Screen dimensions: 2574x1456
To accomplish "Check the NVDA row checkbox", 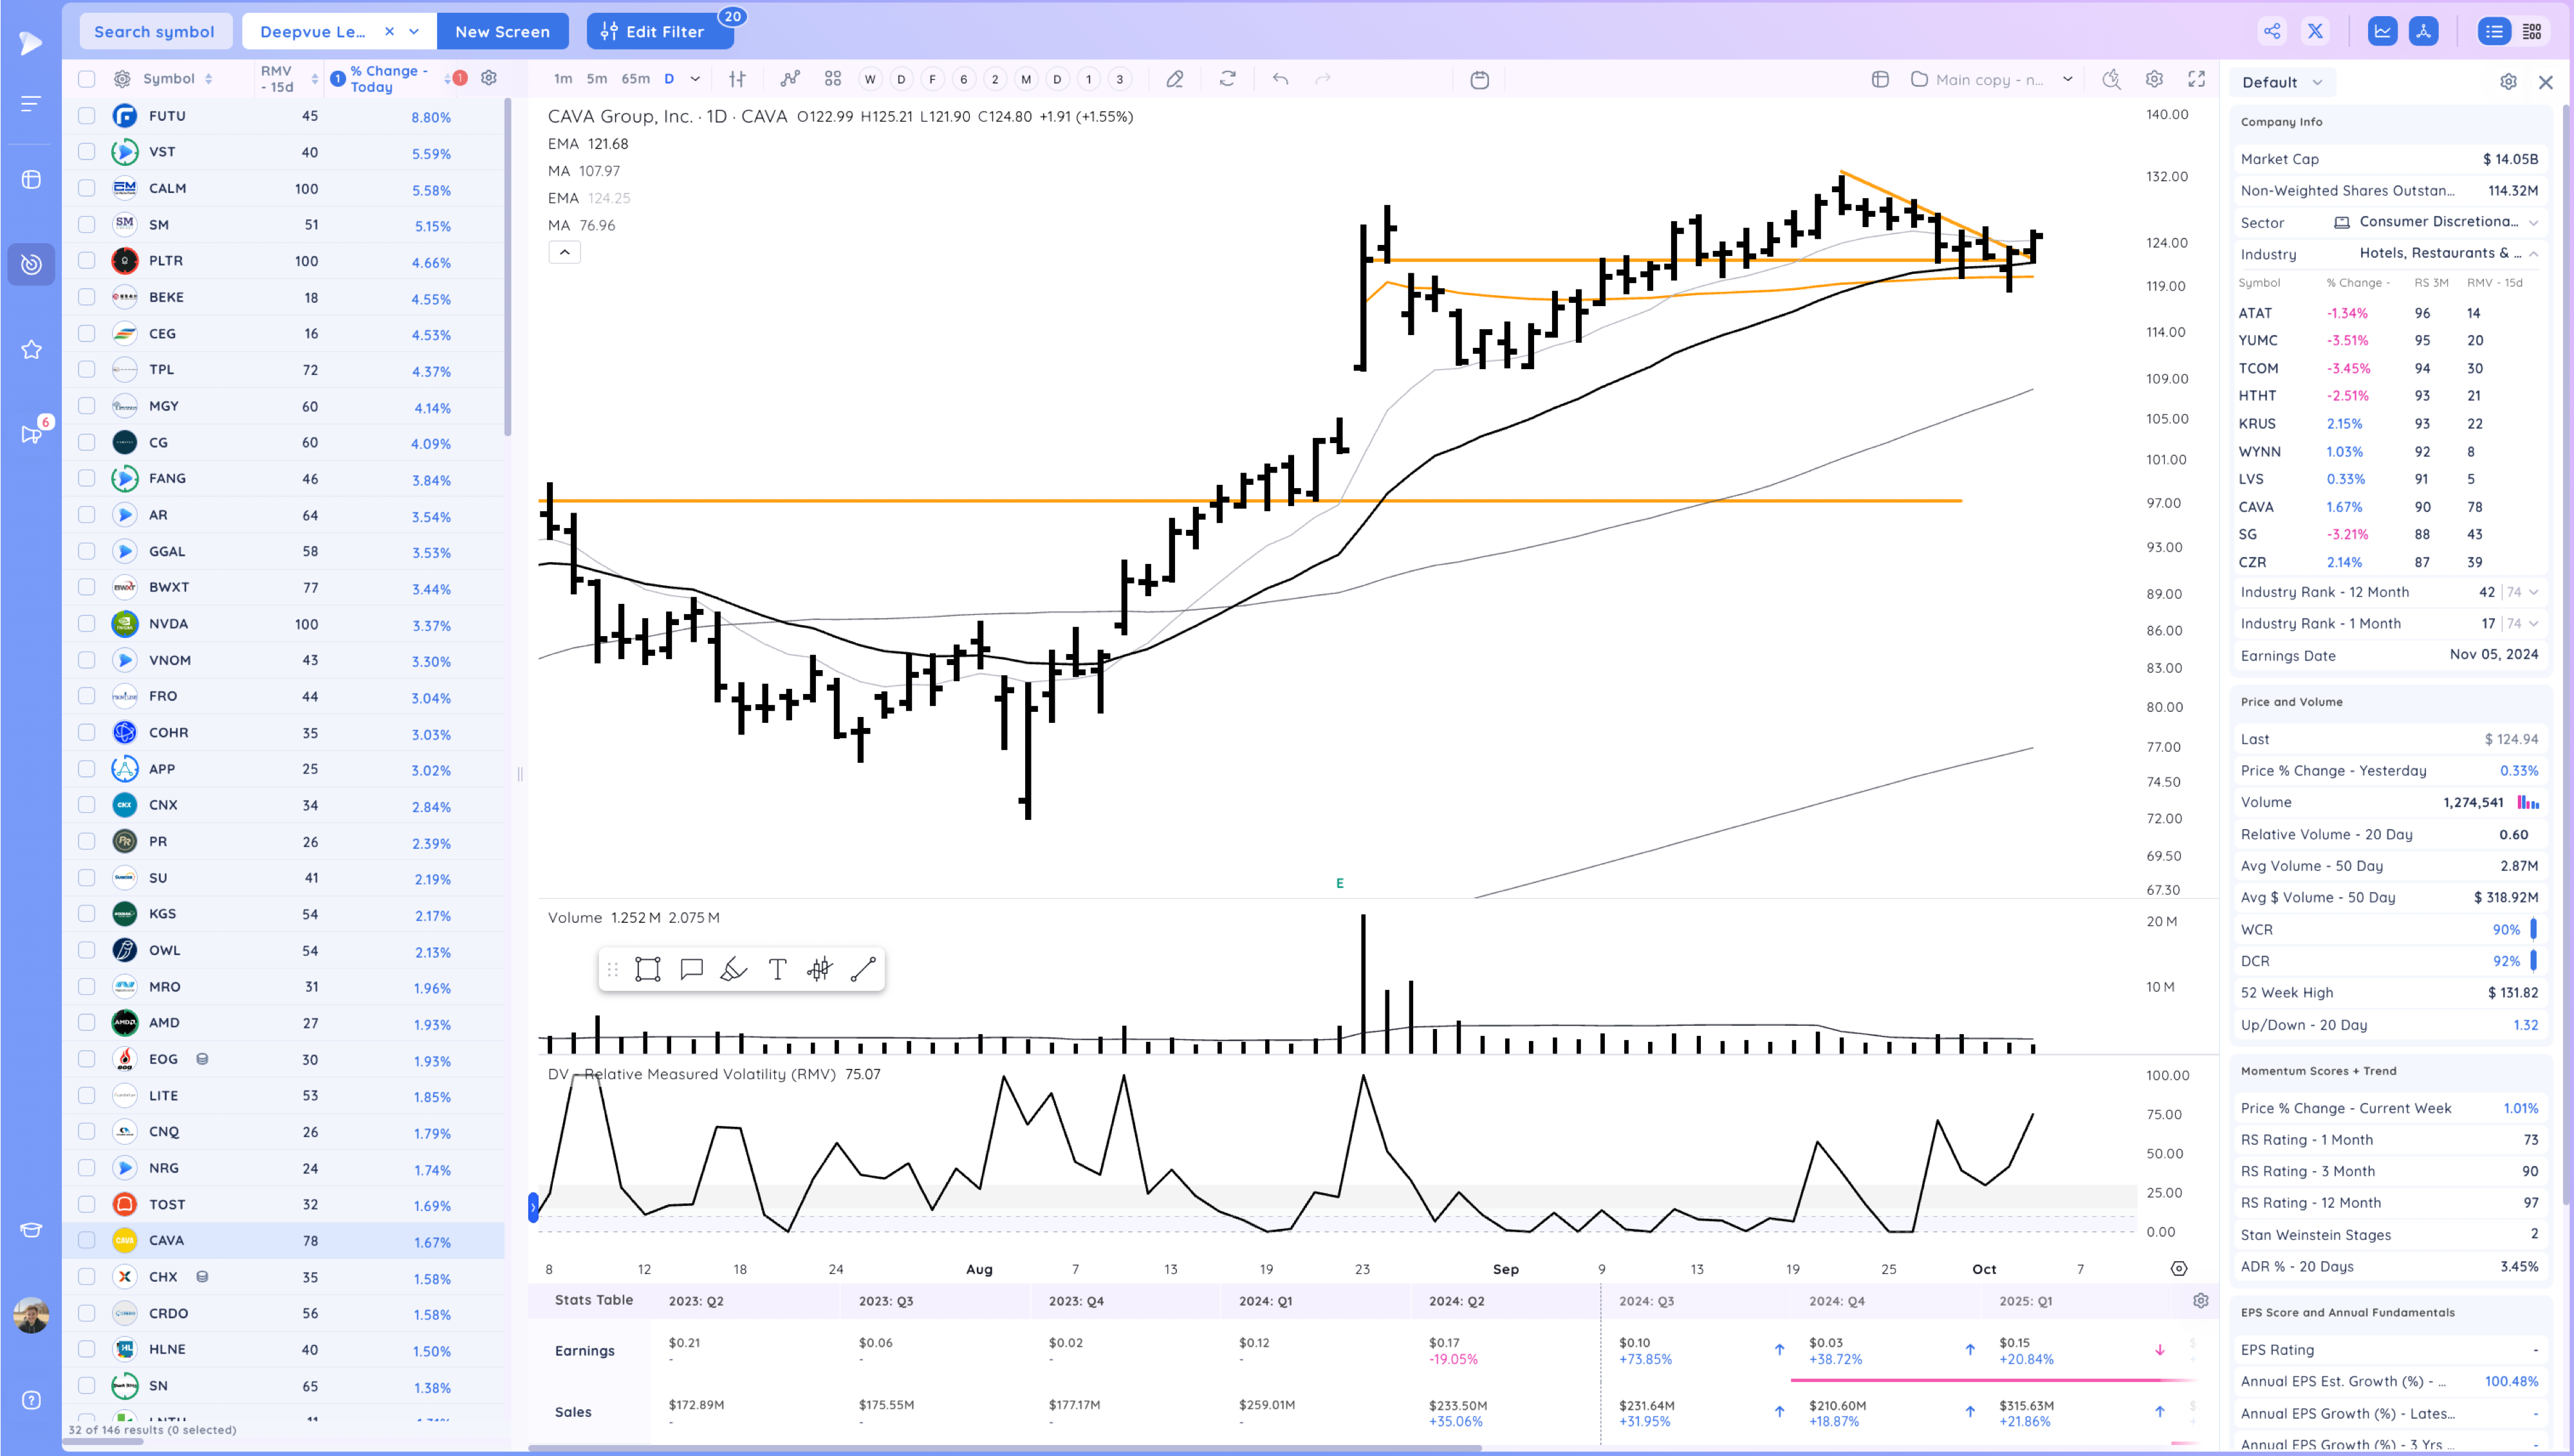I will (87, 623).
